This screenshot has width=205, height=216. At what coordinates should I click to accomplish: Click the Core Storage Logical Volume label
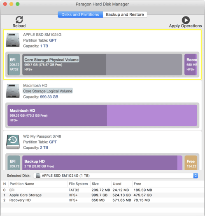pyautogui.click(x=48, y=91)
